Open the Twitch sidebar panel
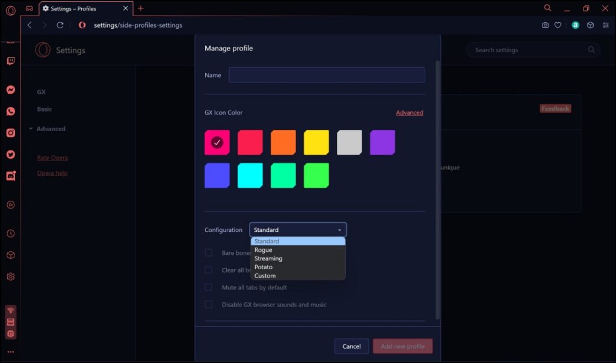 [x=11, y=61]
